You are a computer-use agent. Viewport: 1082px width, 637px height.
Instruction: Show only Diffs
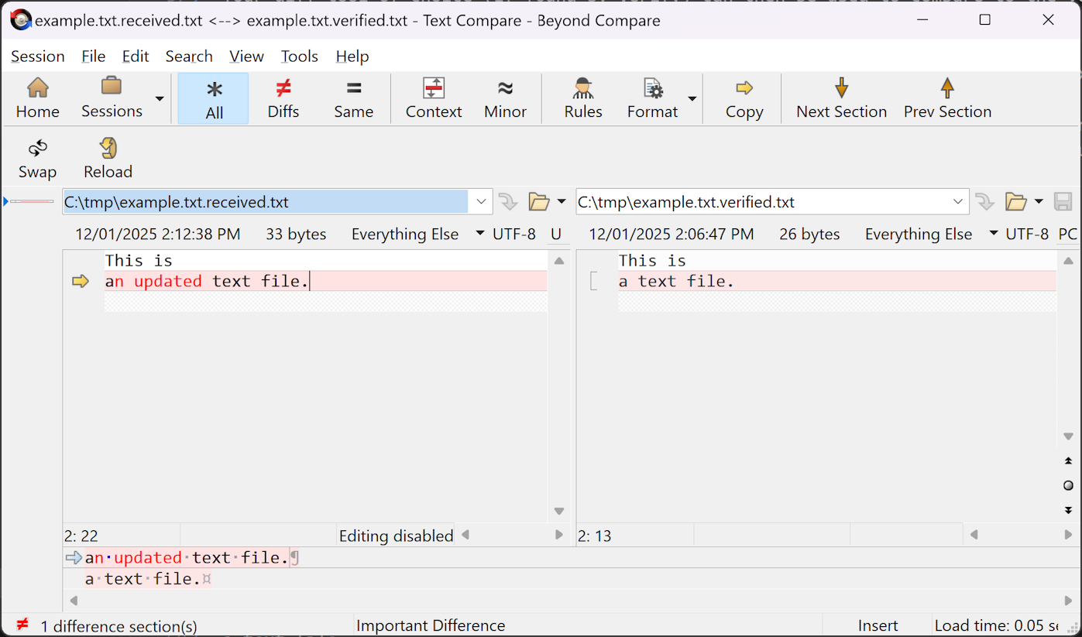click(x=283, y=98)
